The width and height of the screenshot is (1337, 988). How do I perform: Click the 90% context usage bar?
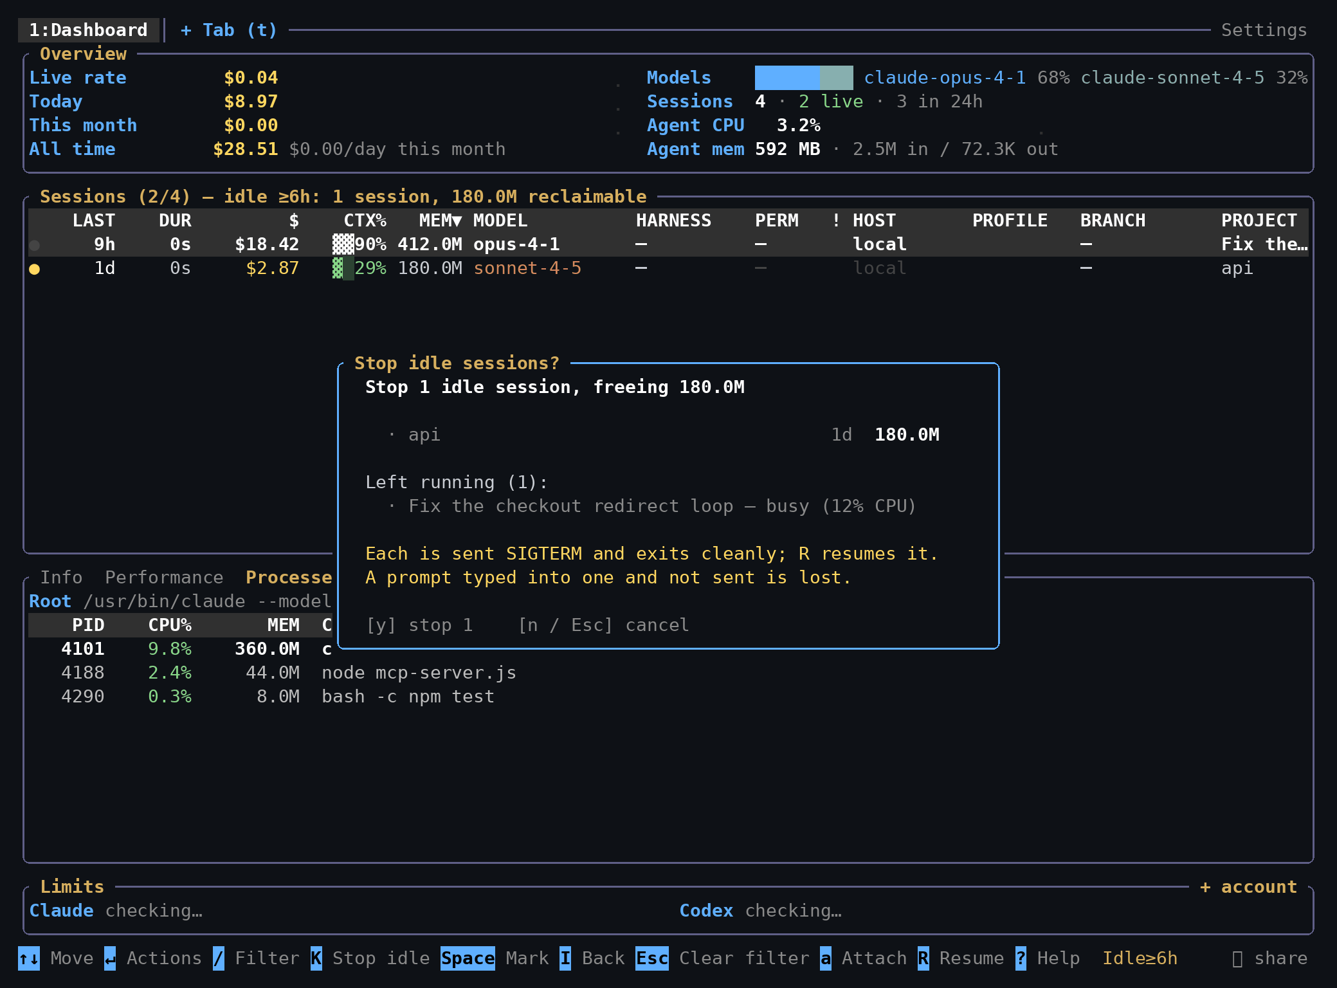tap(343, 244)
